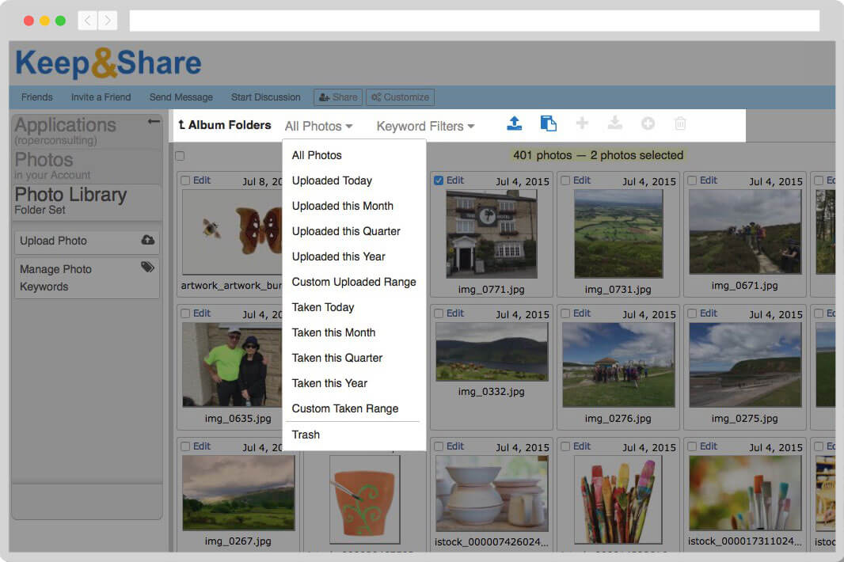Check the img_0635.jpg checkbox
This screenshot has height=562, width=844.
coord(185,313)
